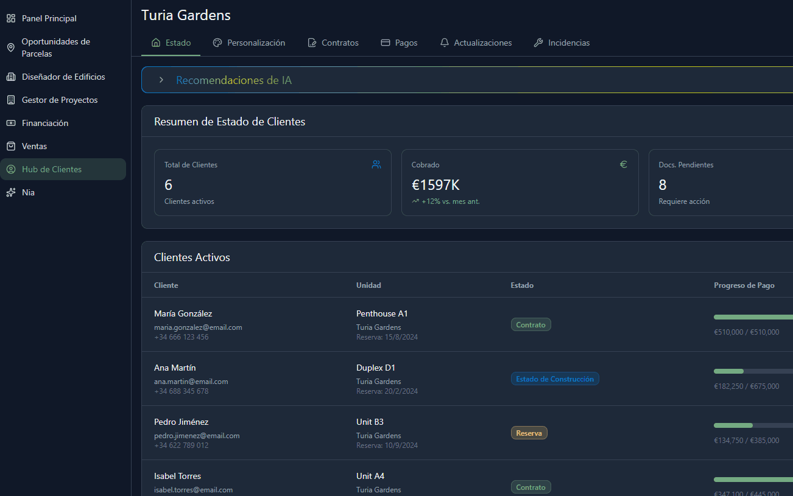Open Oportunidades de Parcelas in sidebar
This screenshot has height=496, width=793.
(63, 47)
